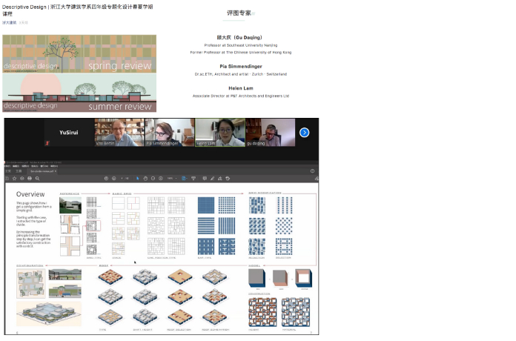
Task: Click the highlighter pen icon in PDF toolbar
Action: pos(213,179)
